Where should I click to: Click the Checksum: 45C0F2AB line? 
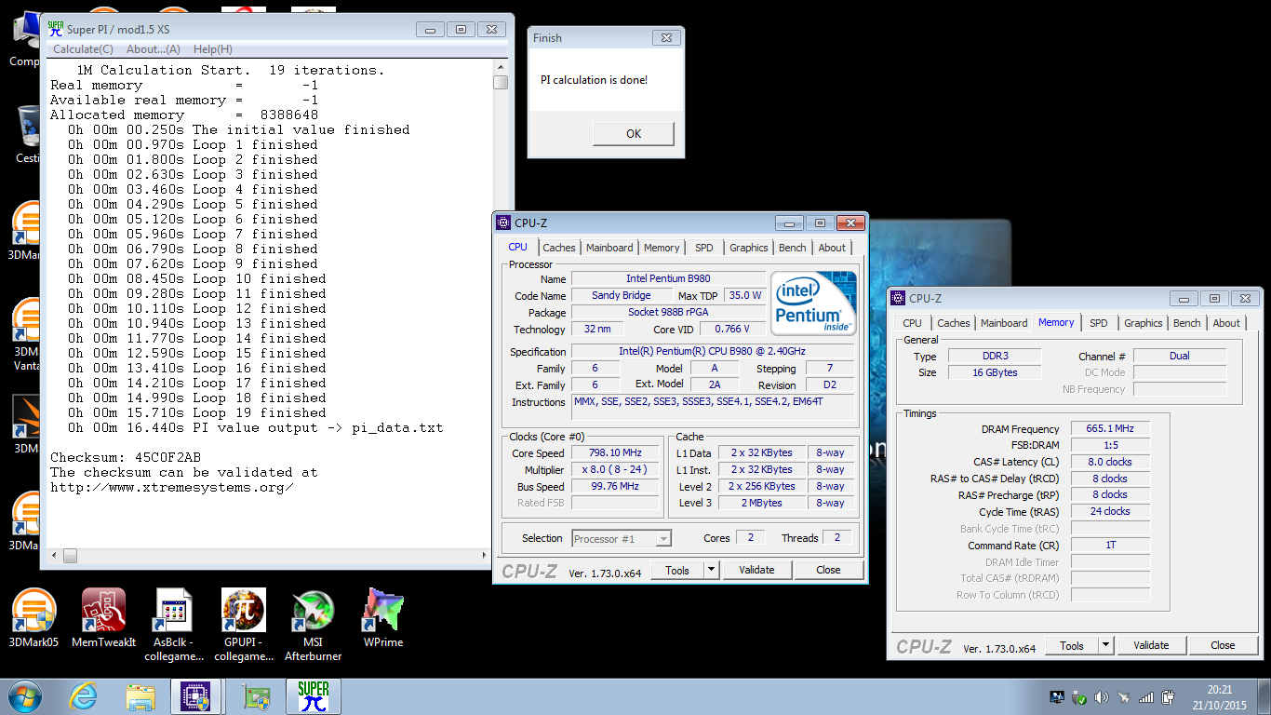pos(126,457)
